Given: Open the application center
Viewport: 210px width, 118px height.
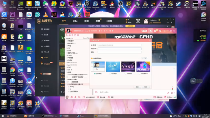Looking at the screenshot, I should tap(168, 97).
